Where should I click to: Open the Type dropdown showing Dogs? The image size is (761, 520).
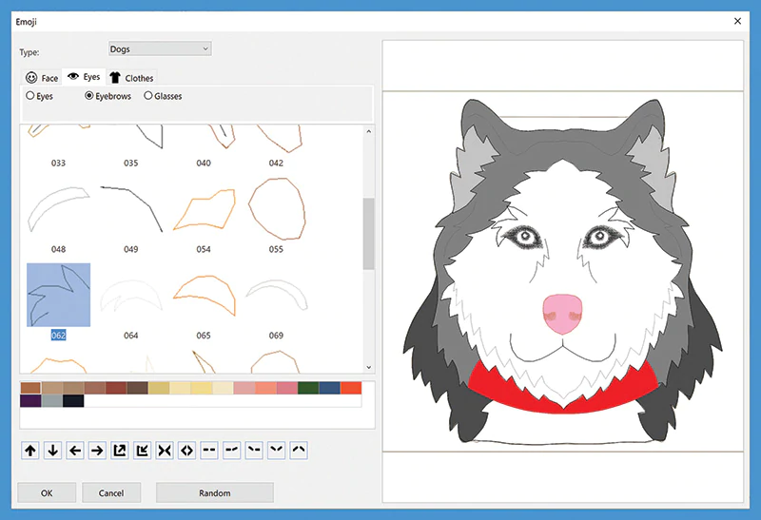(x=160, y=49)
